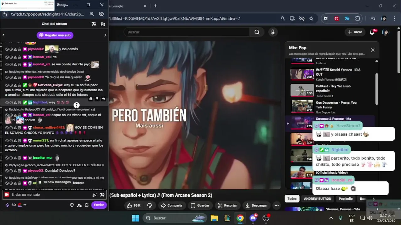Resume chat via 10 new messages
The height and width of the screenshot is (225, 401).
coord(55,182)
